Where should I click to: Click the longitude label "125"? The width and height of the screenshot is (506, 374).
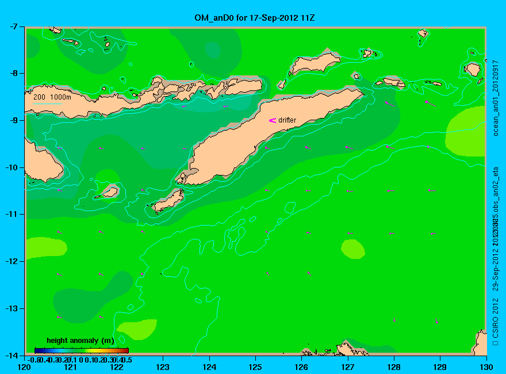[255, 367]
